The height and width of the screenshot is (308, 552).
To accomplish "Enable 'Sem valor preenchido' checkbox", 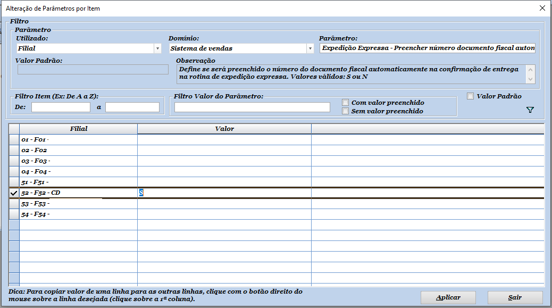I will click(346, 111).
